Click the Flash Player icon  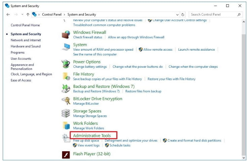(66, 155)
